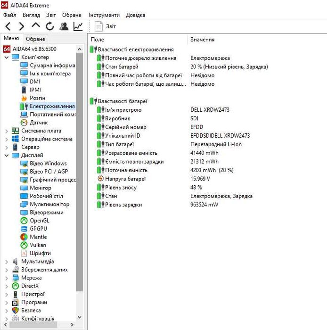327x330 pixels.
Task: Go forward with the right arrow toolbar icon
Action: tap(22, 26)
